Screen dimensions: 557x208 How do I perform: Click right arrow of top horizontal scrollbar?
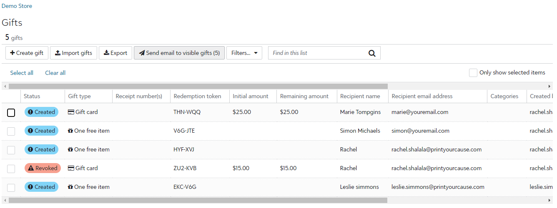(x=549, y=86)
